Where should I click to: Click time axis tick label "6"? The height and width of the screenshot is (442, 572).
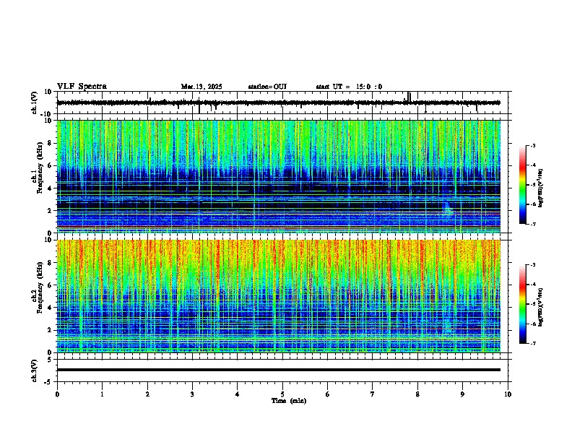click(x=328, y=394)
